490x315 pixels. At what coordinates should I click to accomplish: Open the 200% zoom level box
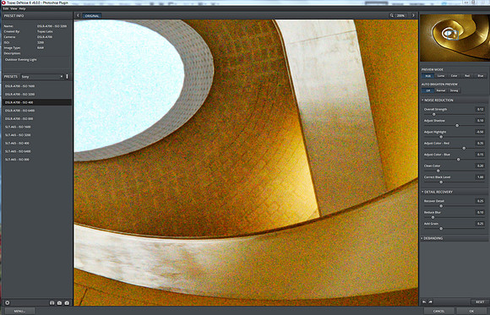point(401,16)
